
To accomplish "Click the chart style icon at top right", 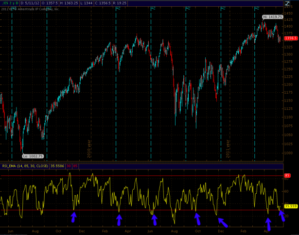I will point(287,3).
